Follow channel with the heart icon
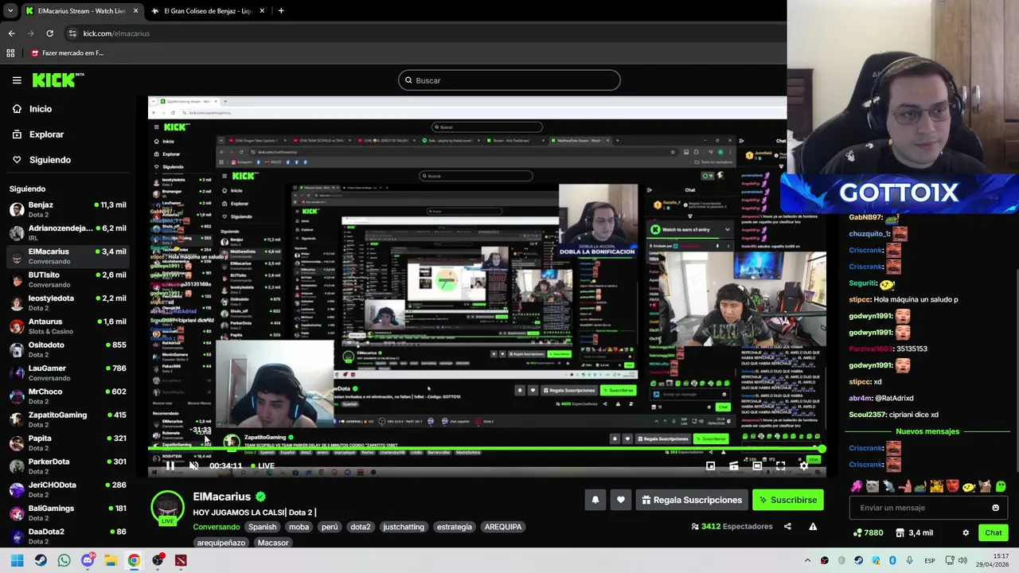This screenshot has width=1019, height=573. click(621, 500)
